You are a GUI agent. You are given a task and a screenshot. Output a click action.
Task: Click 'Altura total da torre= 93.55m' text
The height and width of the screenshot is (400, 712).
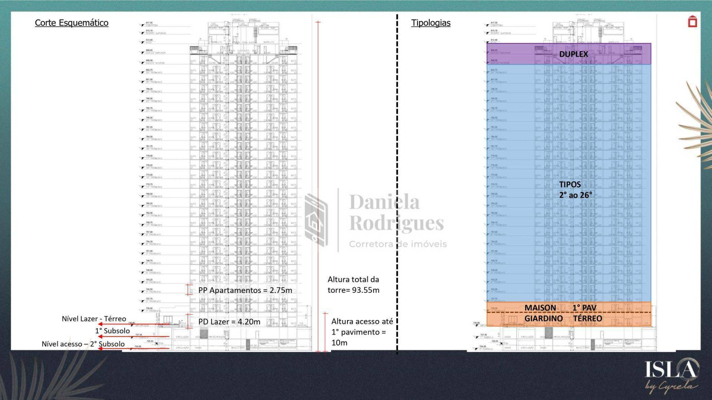[353, 284]
